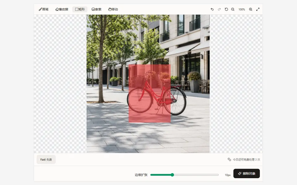Click the 100% zoom level text
Image resolution: width=297 pixels, height=185 pixels.
(242, 10)
